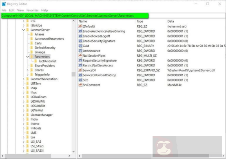Click the %SystemRoot%\system32\srvsvc.dll data value

coord(191,70)
